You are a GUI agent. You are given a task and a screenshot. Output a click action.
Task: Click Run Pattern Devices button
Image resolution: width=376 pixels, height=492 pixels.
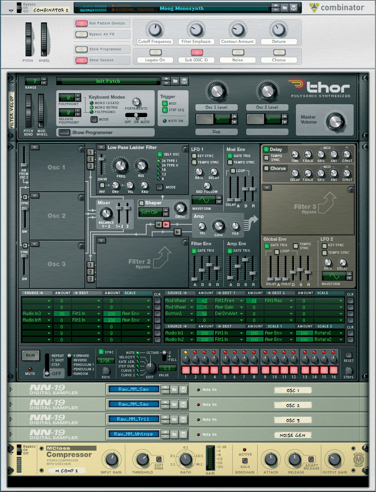(82, 23)
